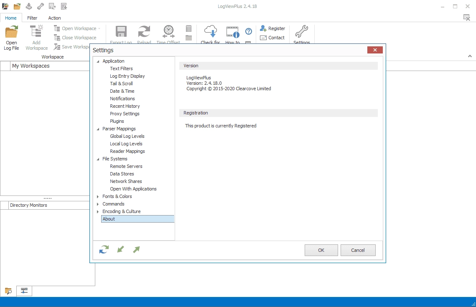
Task: Click the Register ribbon button
Action: 272,28
